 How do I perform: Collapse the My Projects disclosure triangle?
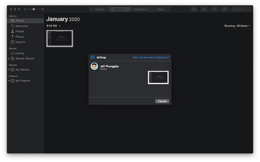tap(9, 81)
